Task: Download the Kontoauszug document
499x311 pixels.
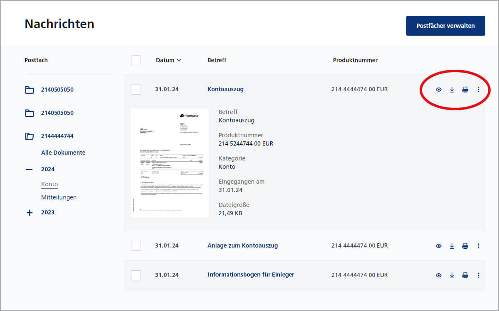Action: click(452, 90)
